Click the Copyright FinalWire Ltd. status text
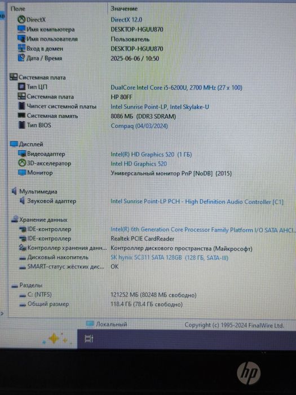 click(x=235, y=325)
